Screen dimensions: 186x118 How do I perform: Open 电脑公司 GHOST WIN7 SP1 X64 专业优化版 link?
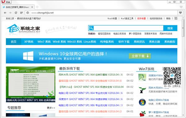[91, 93]
